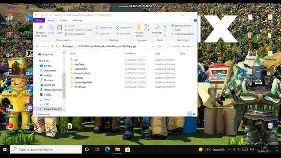
Task: Sort by the Nom column header
Action: [x=72, y=54]
